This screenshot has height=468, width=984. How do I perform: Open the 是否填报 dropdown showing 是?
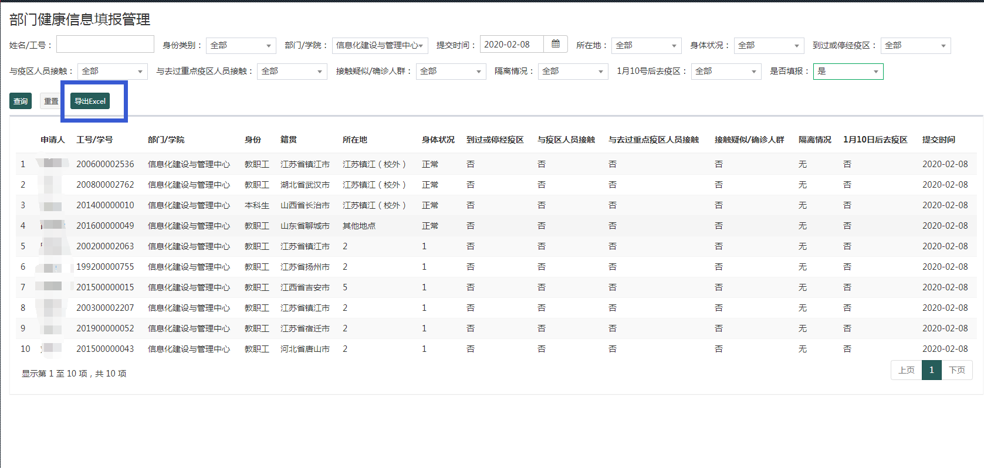pyautogui.click(x=847, y=72)
